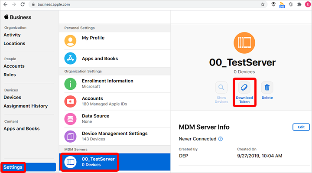
Task: Click the green Enrollment Information icon
Action: click(x=70, y=84)
